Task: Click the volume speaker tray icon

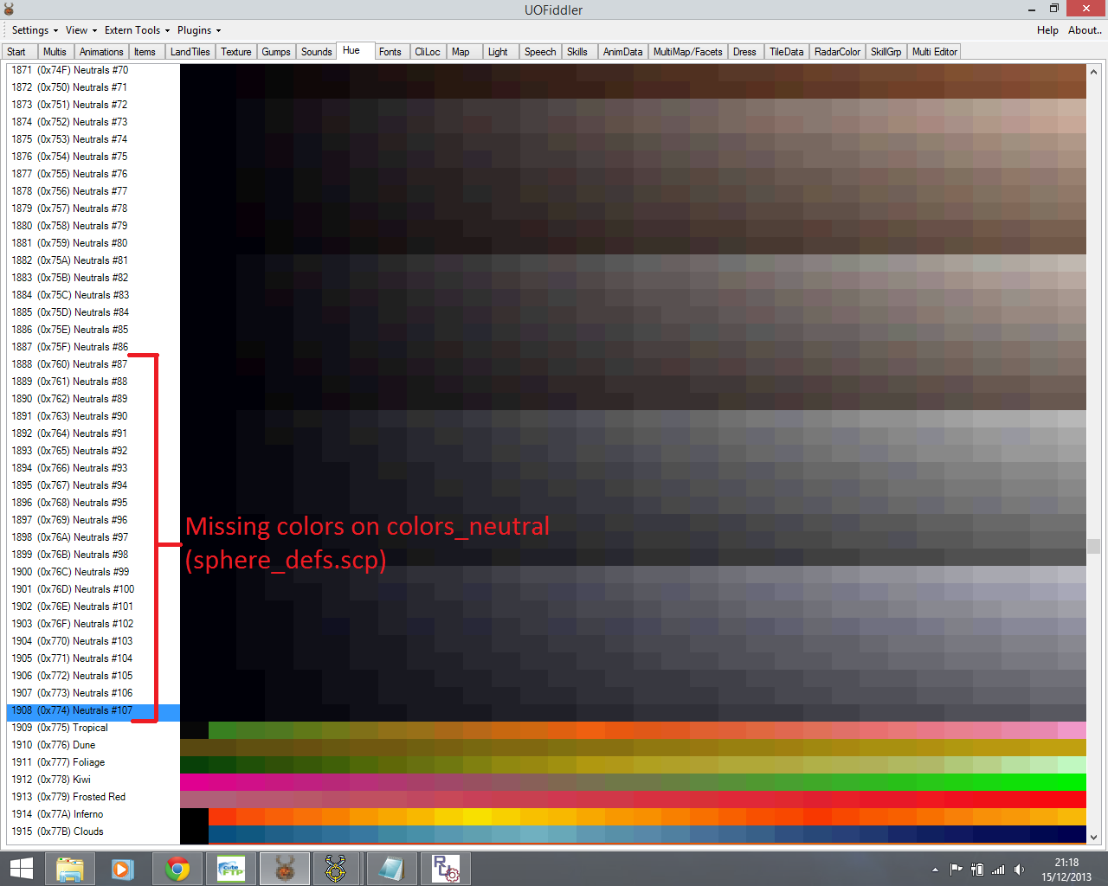Action: pos(1019,870)
